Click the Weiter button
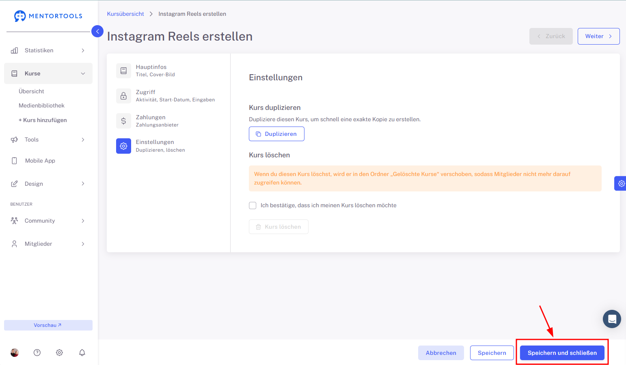 tap(598, 36)
